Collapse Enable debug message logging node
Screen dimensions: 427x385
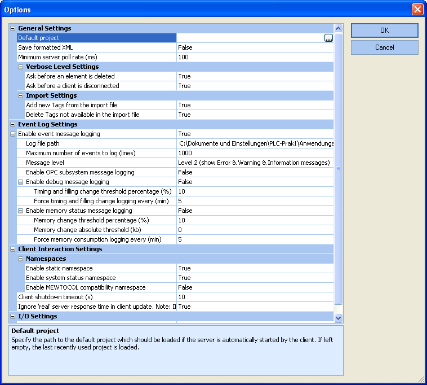coord(20,182)
